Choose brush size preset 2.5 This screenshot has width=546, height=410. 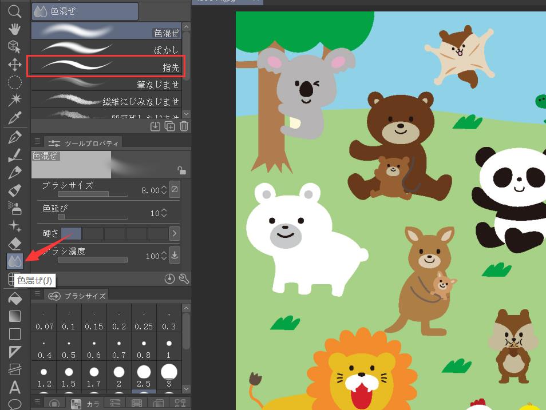tap(144, 375)
